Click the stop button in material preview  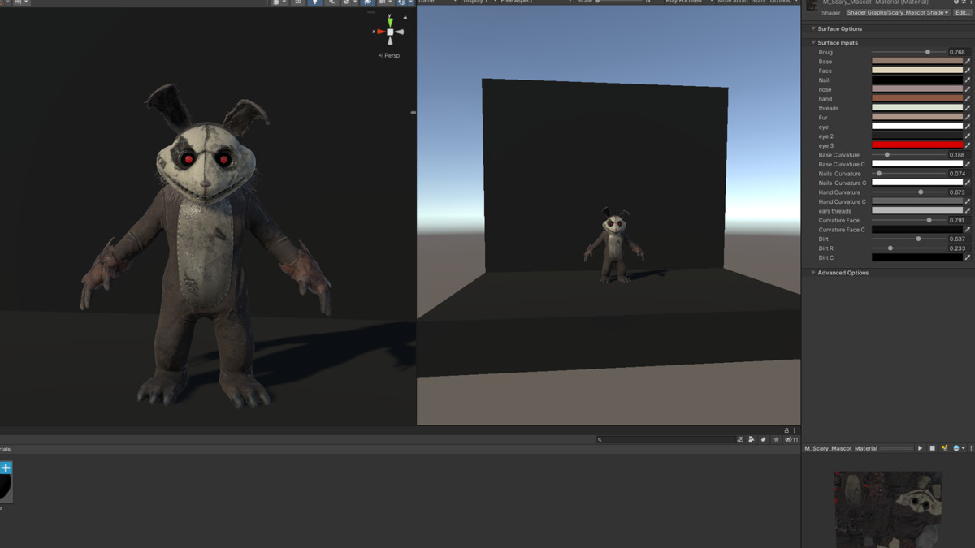click(x=932, y=448)
